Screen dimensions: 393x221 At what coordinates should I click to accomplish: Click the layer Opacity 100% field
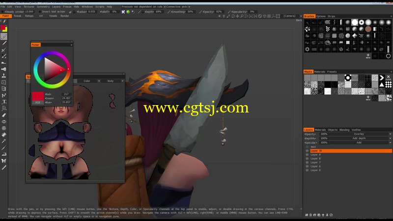click(324, 134)
